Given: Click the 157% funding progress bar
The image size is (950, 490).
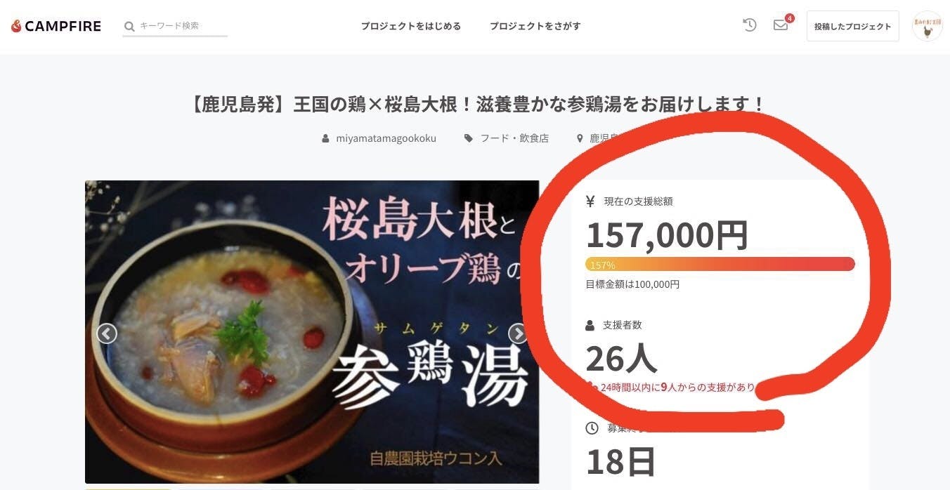Looking at the screenshot, I should point(720,264).
